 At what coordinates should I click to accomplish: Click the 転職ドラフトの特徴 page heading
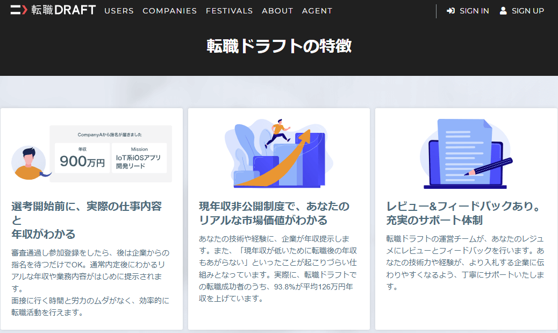coord(279,46)
